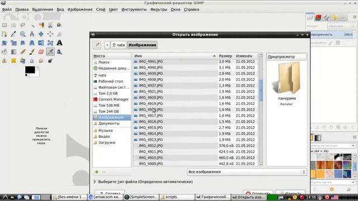Select the Heal tool
Image resolution: width=358 pixels, height=201 pixels.
click(13, 61)
